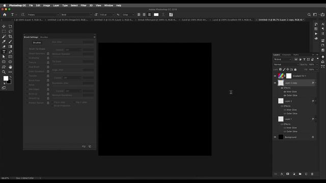Open the File menu
Image resolution: width=326 pixels, height=183 pixels.
pos(31,6)
